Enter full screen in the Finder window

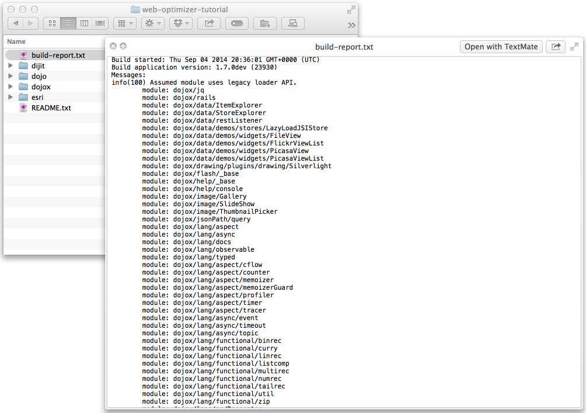pos(351,10)
